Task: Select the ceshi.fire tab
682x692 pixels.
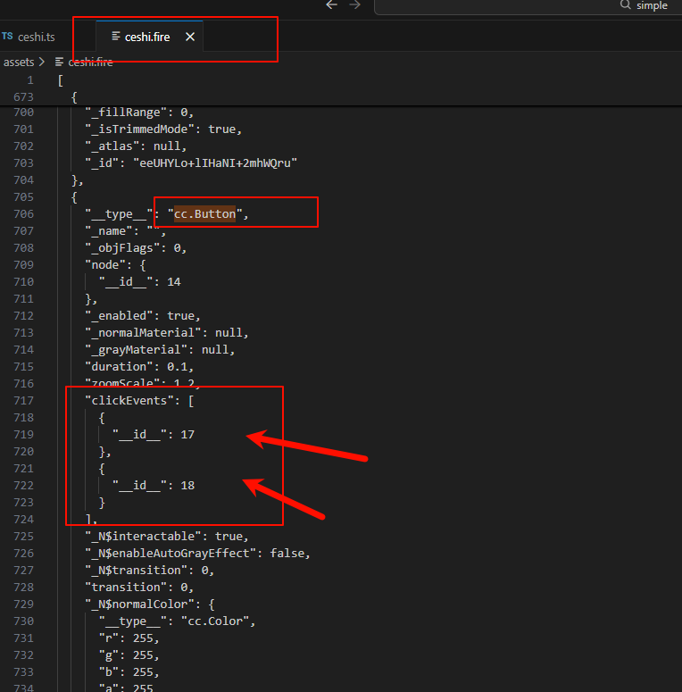Action: [149, 37]
